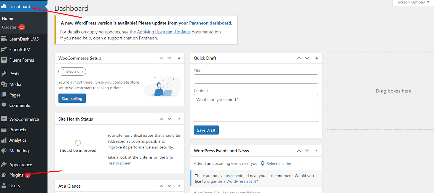Expand the Screen Options dropdown
The width and height of the screenshot is (434, 193).
[x=413, y=2]
